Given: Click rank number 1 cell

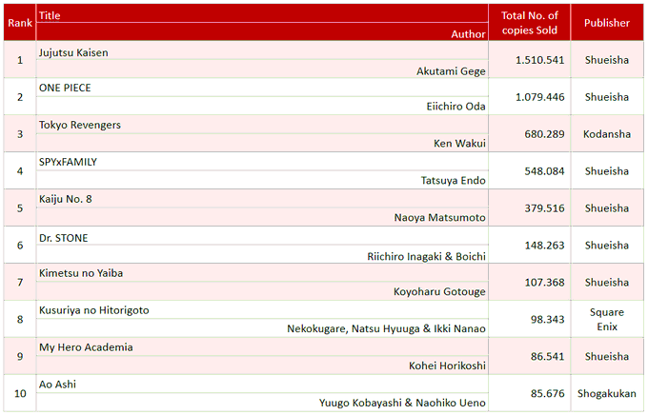Looking at the screenshot, I should click(20, 60).
